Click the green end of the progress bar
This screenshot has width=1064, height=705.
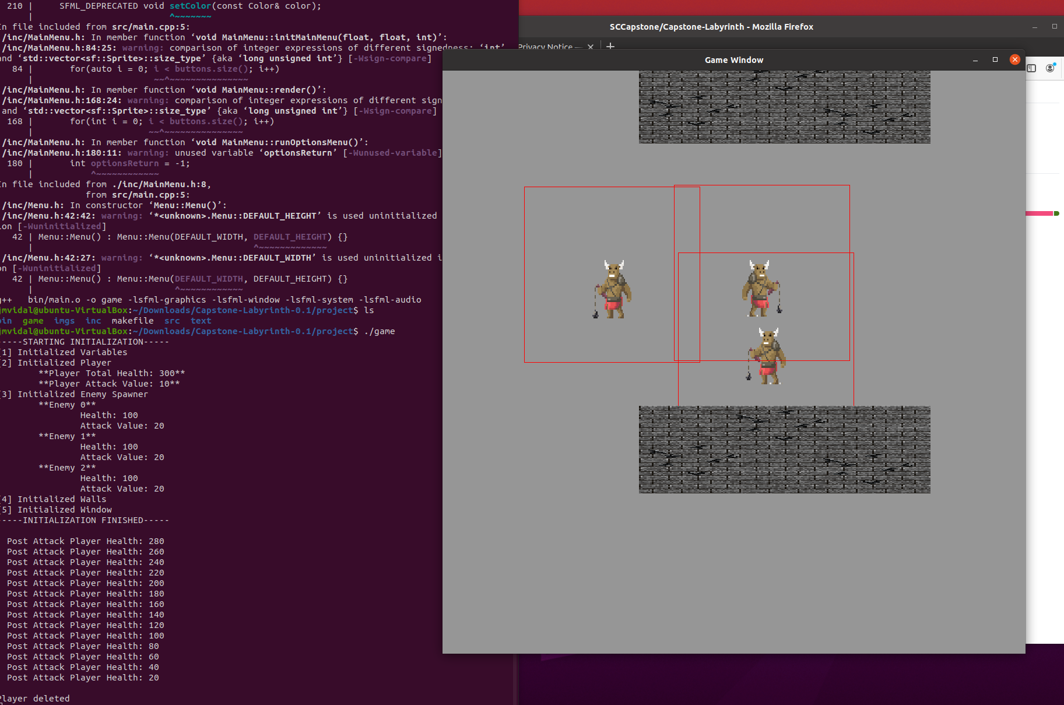(1056, 213)
